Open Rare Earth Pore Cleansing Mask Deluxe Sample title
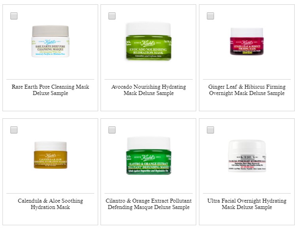 [50, 90]
